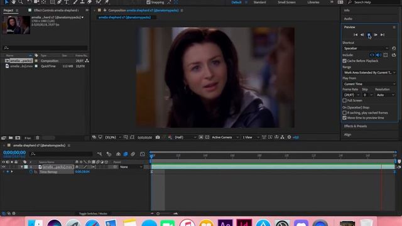Switch to Small Screen workspace

click(286, 3)
